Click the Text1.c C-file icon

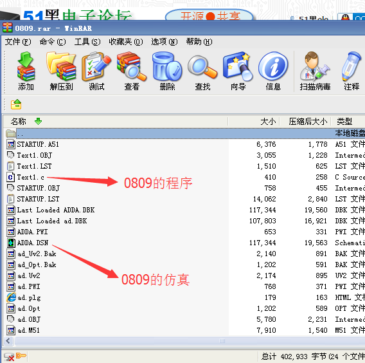(x=10, y=177)
